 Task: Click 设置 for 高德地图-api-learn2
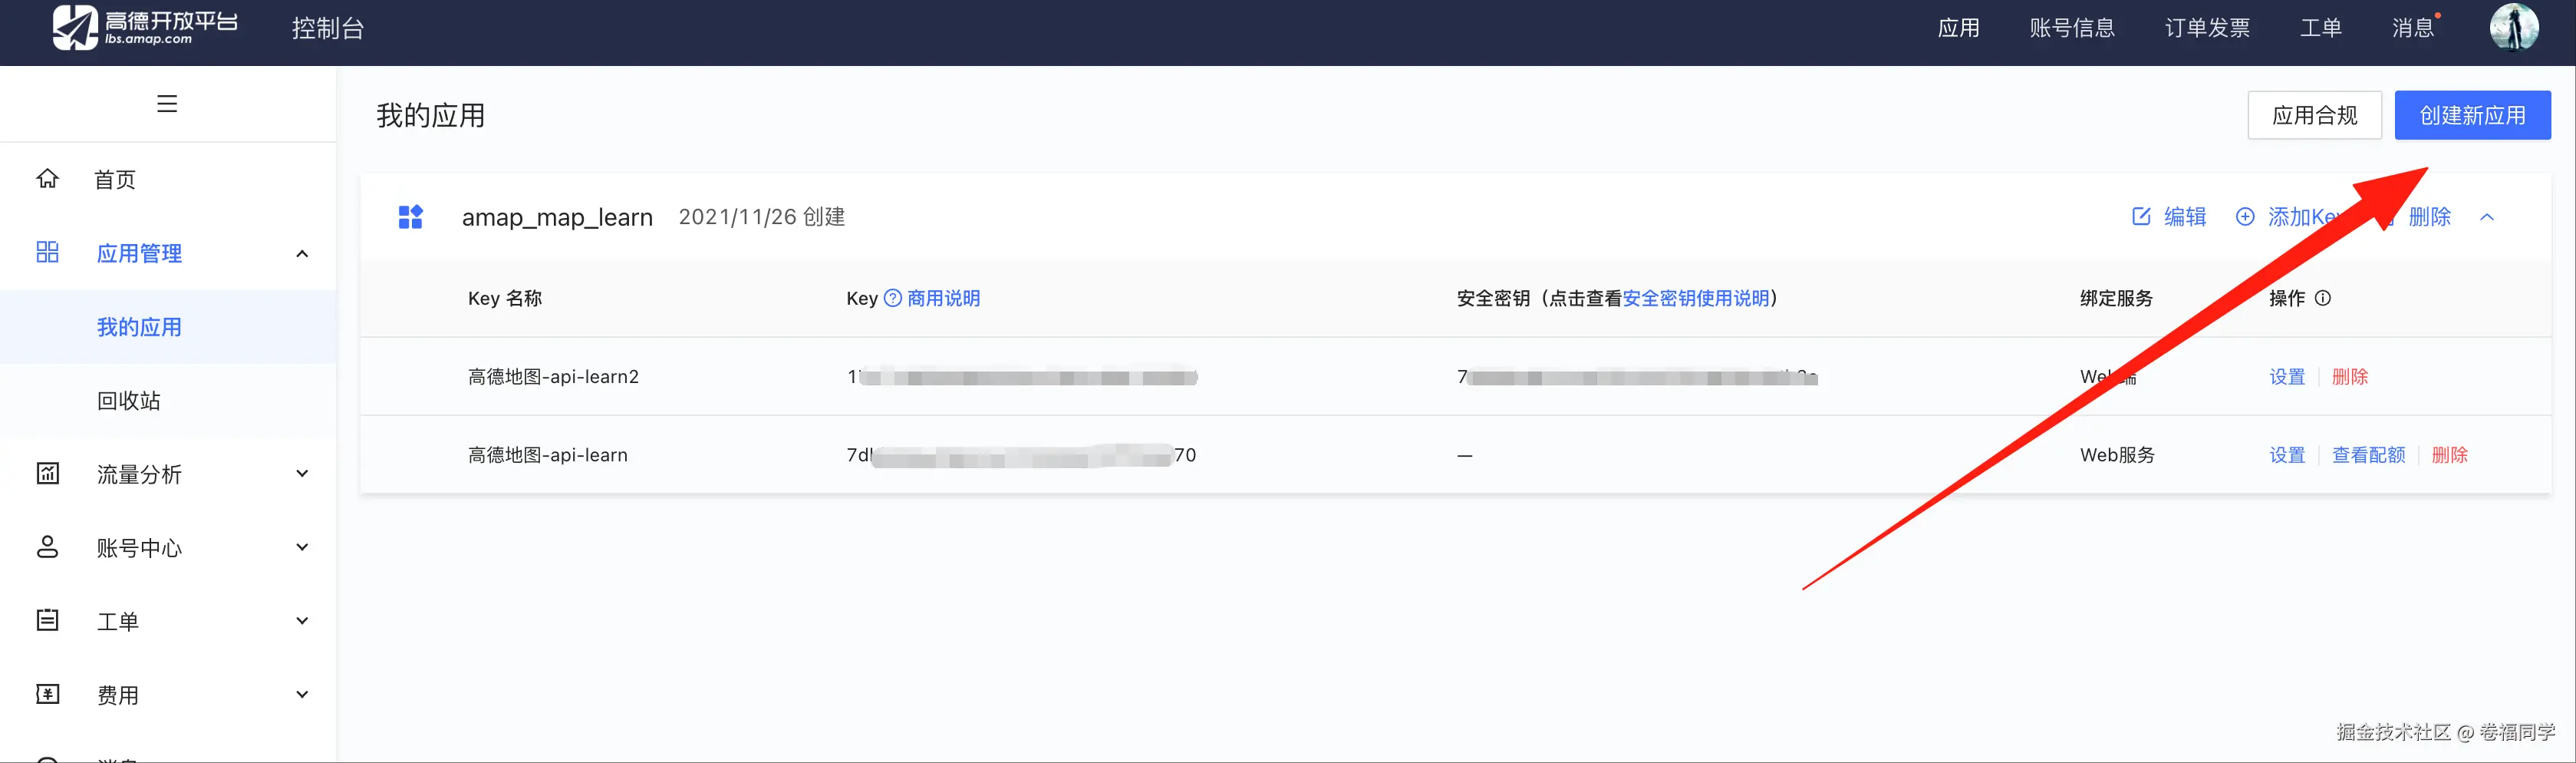tap(2287, 377)
